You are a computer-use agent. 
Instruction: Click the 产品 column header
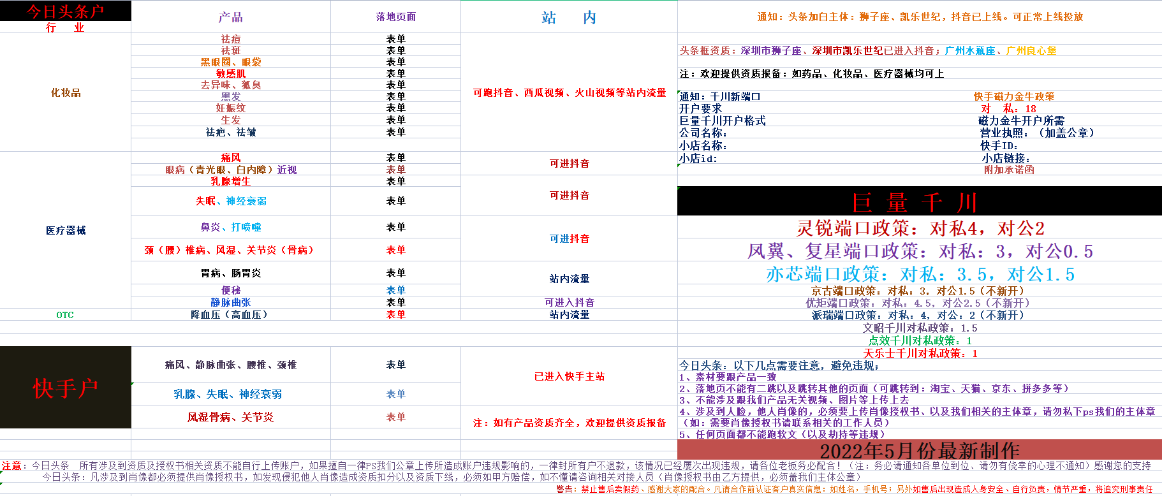(x=231, y=17)
